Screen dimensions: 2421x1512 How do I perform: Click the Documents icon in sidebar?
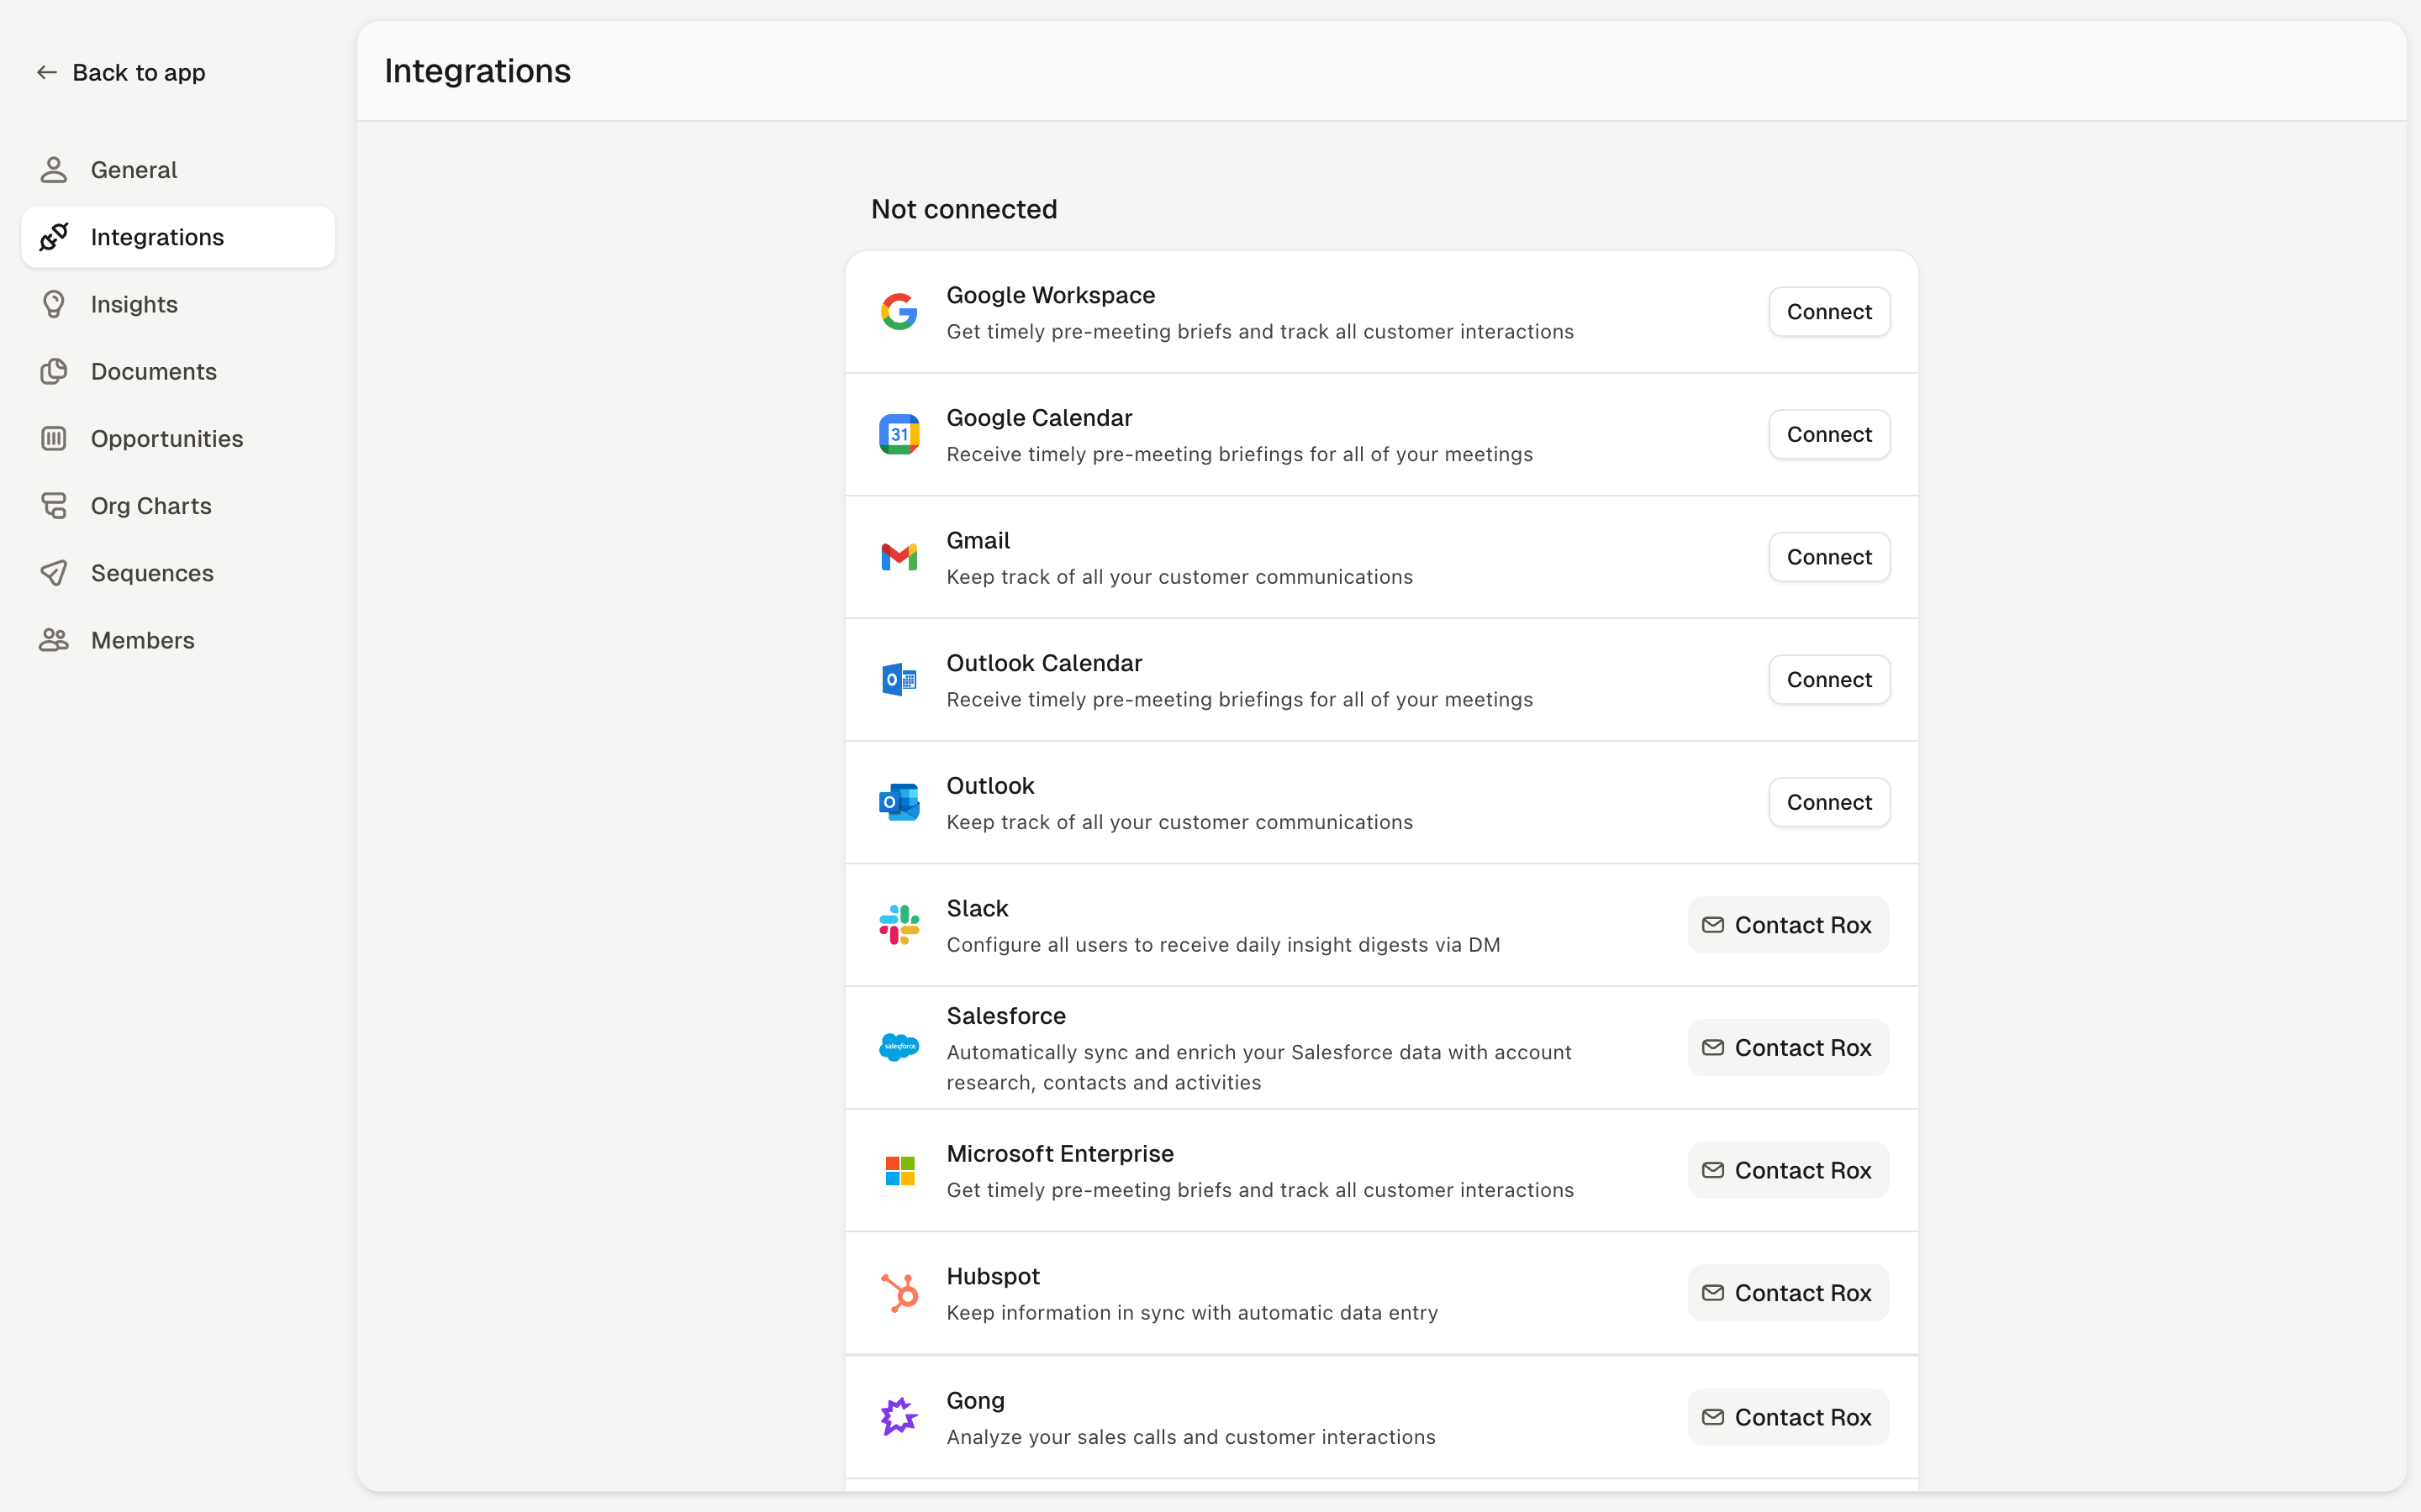tap(54, 371)
